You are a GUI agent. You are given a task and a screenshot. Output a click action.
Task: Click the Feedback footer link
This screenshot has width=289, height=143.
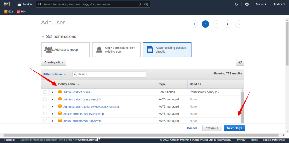[x=10, y=140]
